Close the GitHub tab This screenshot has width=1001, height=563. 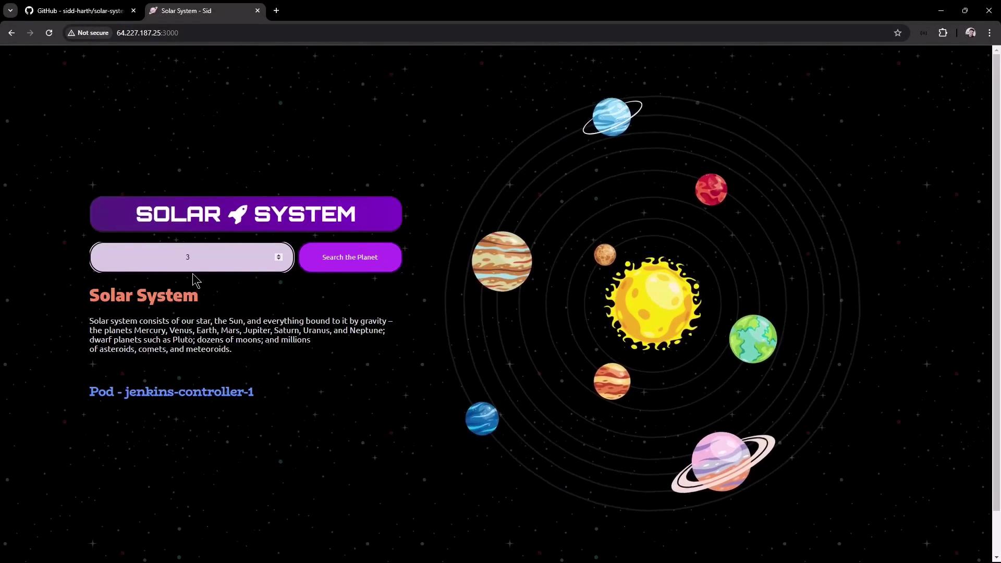[x=133, y=10]
